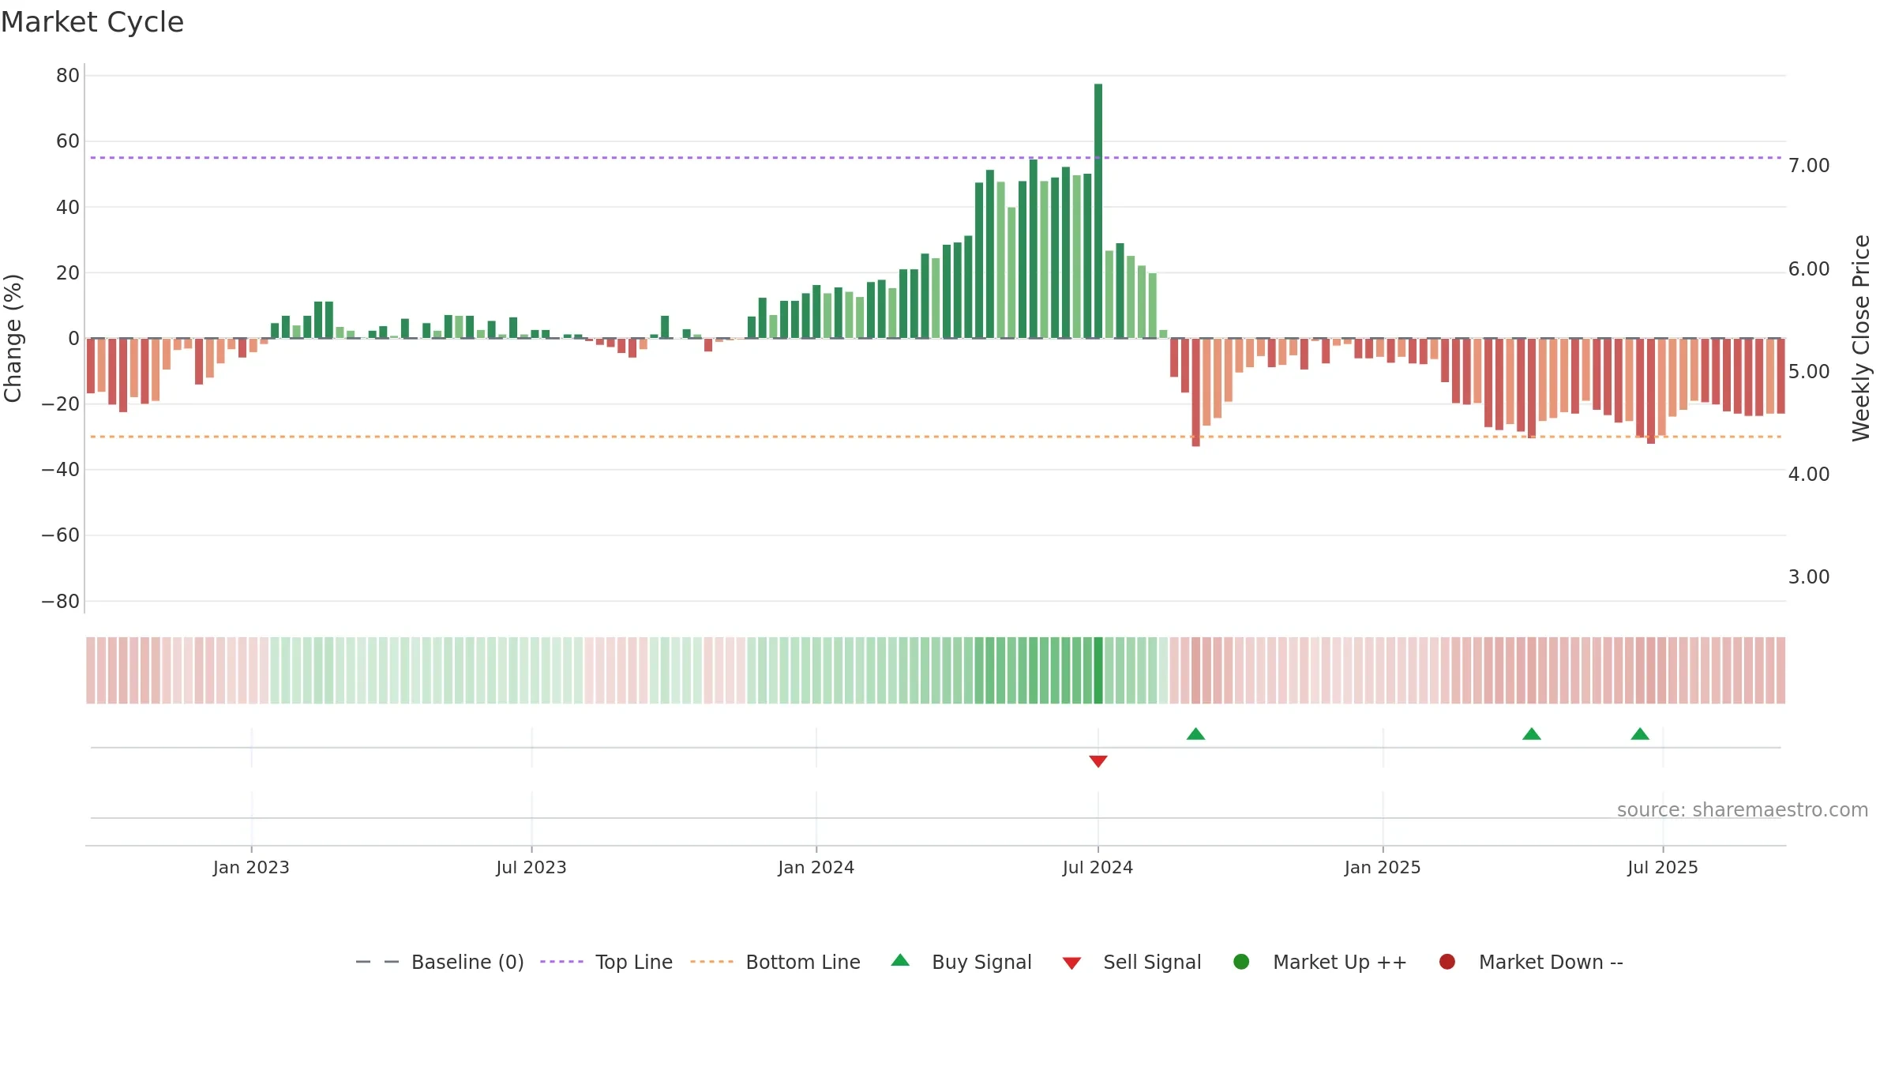
Task: Click the red Sell Signal legend triangle
Action: coord(1071,963)
